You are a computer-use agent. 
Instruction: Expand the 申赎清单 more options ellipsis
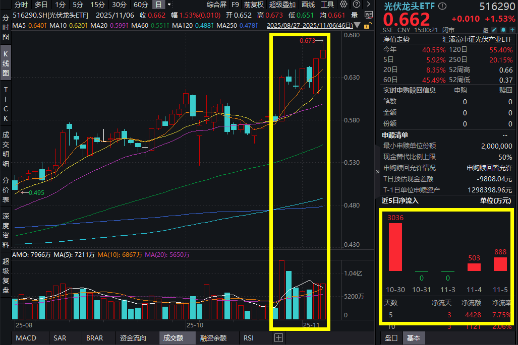point(505,135)
